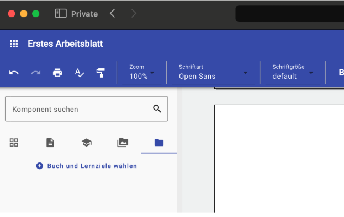Toggle bold formatting

point(341,72)
